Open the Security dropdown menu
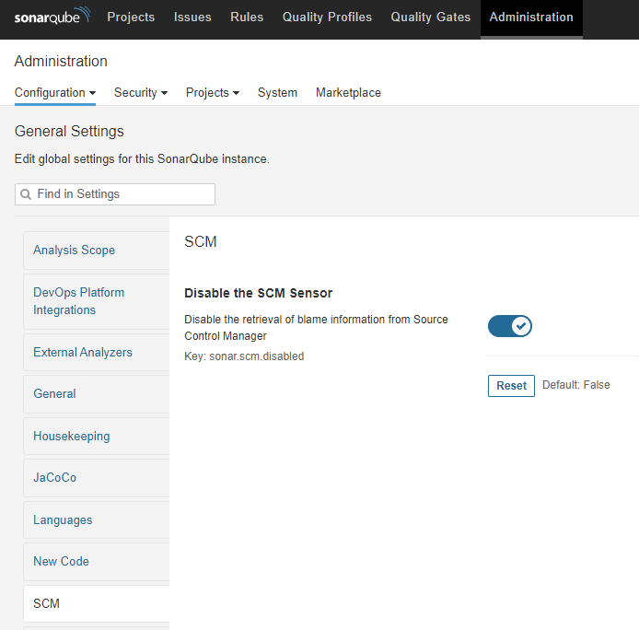Image resolution: width=639 pixels, height=630 pixels. [140, 92]
